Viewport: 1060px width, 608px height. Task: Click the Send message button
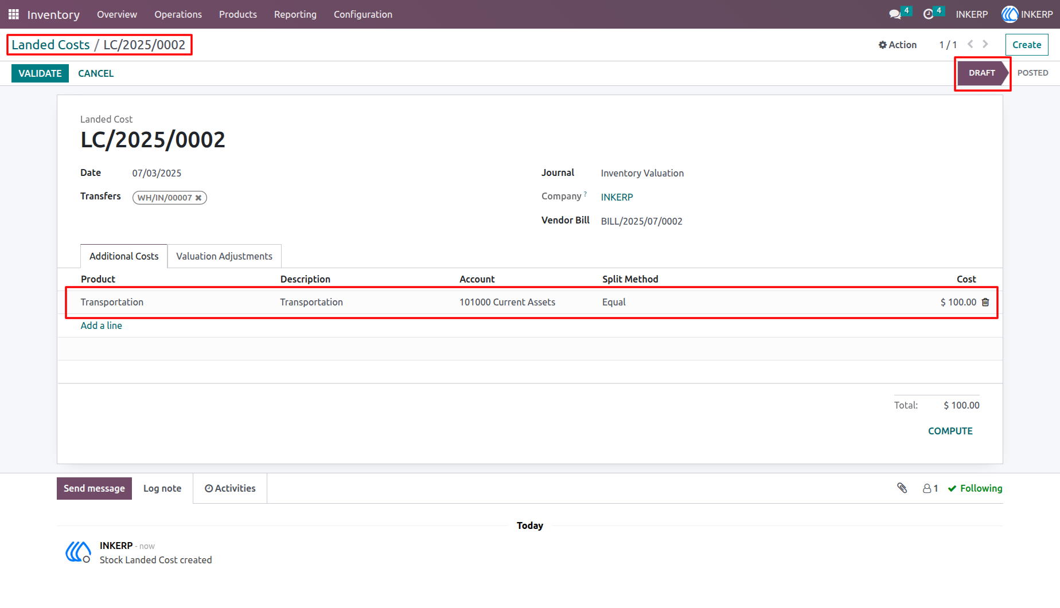coord(94,488)
